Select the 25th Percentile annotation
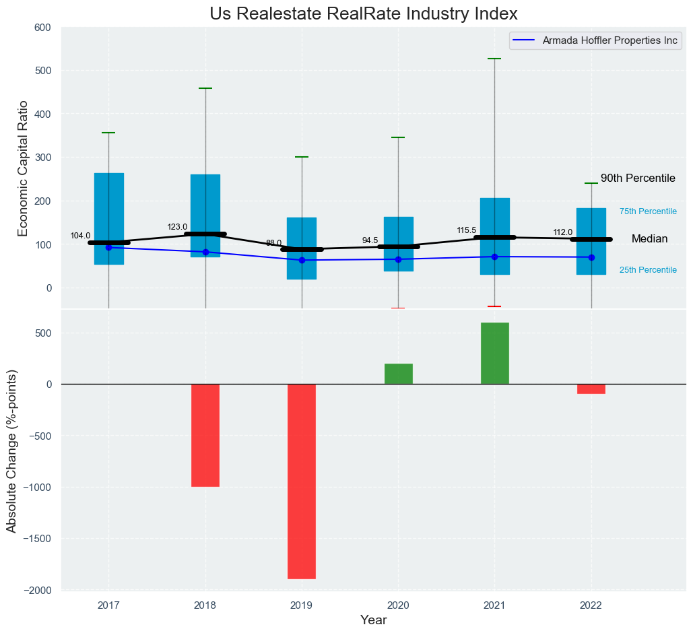This screenshot has width=693, height=633. [x=648, y=270]
